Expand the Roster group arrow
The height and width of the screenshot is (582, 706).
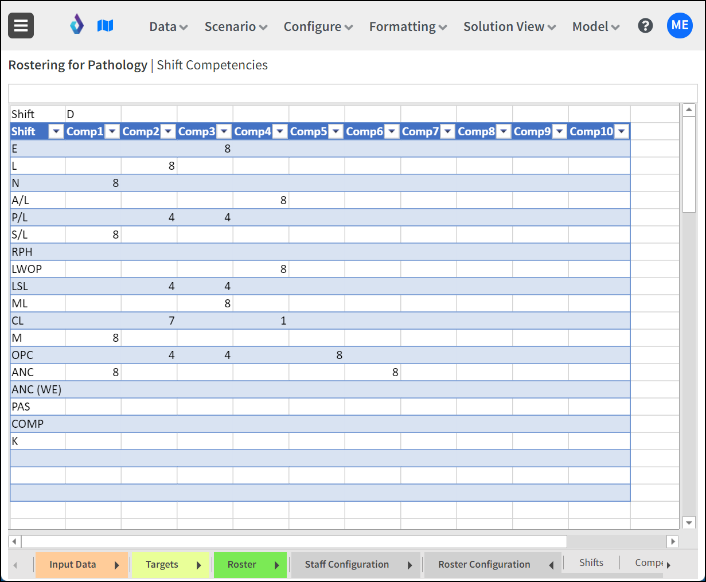277,565
